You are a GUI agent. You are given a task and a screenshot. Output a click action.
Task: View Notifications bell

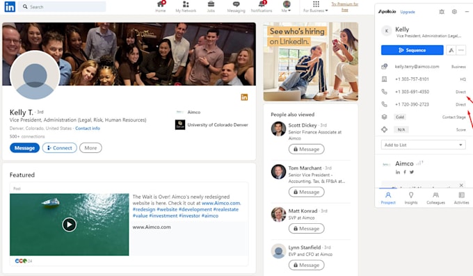pos(262,7)
